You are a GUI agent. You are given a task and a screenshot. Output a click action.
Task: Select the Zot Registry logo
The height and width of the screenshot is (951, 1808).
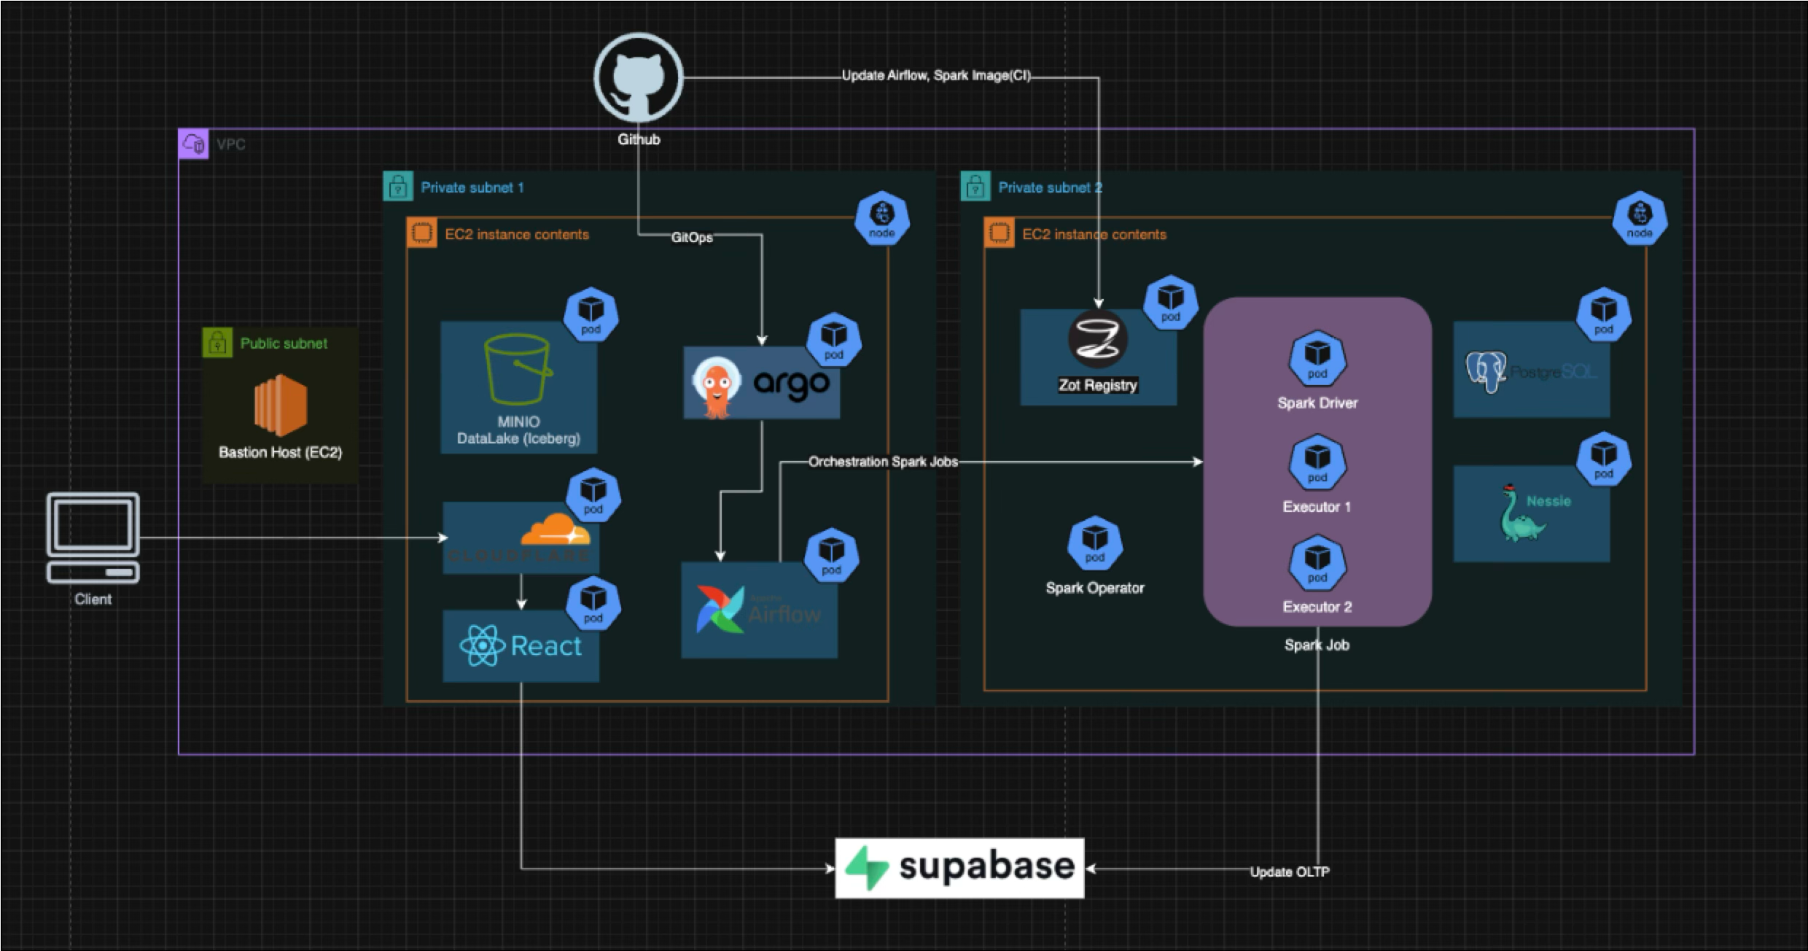(1098, 340)
